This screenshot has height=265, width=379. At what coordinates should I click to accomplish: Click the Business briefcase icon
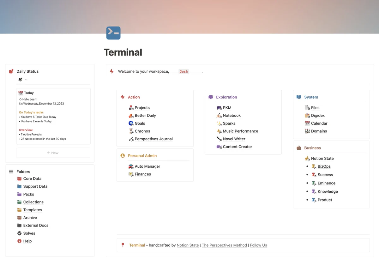pyautogui.click(x=299, y=148)
